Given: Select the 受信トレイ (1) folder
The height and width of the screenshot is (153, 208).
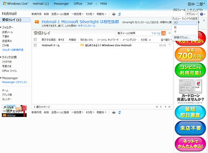Looking at the screenshot, I should coord(15,20).
